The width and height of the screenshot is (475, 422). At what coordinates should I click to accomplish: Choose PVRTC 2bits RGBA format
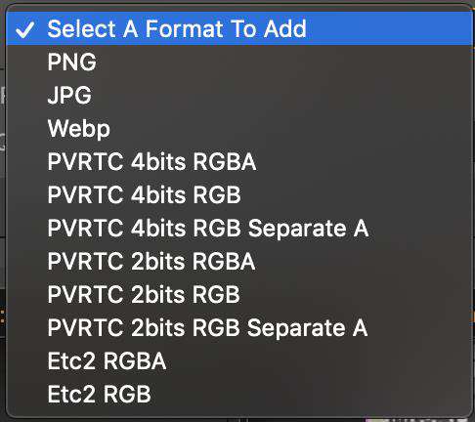click(x=239, y=261)
